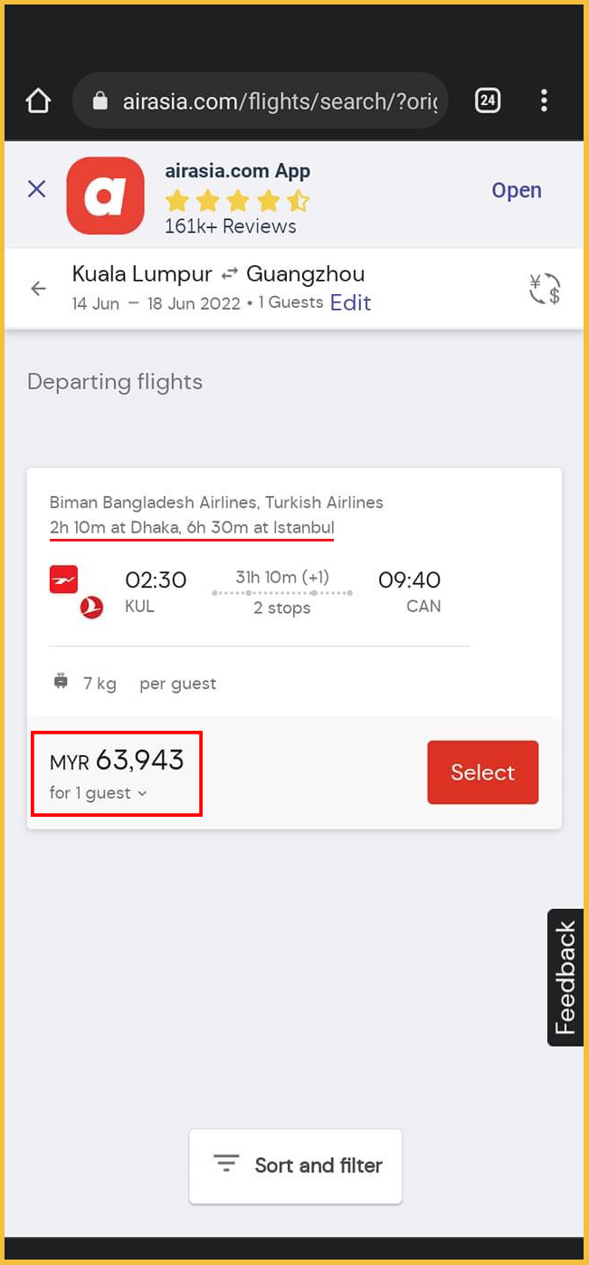Tap the app star rating

(237, 200)
